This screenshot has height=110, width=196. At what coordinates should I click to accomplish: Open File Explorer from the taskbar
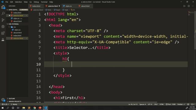pyautogui.click(x=24, y=108)
